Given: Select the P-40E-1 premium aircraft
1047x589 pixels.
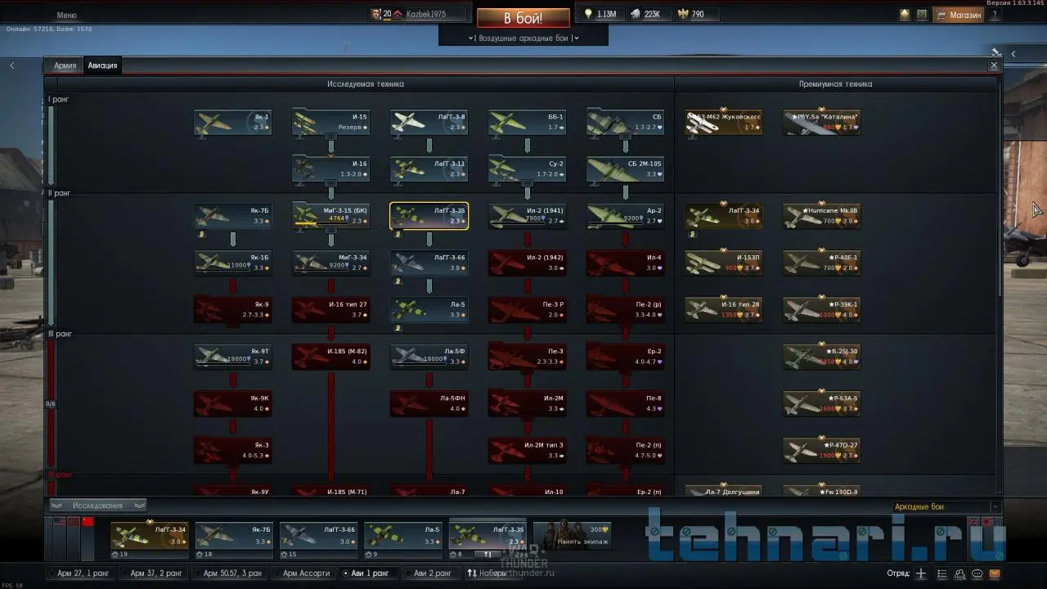Looking at the screenshot, I should click(x=822, y=262).
